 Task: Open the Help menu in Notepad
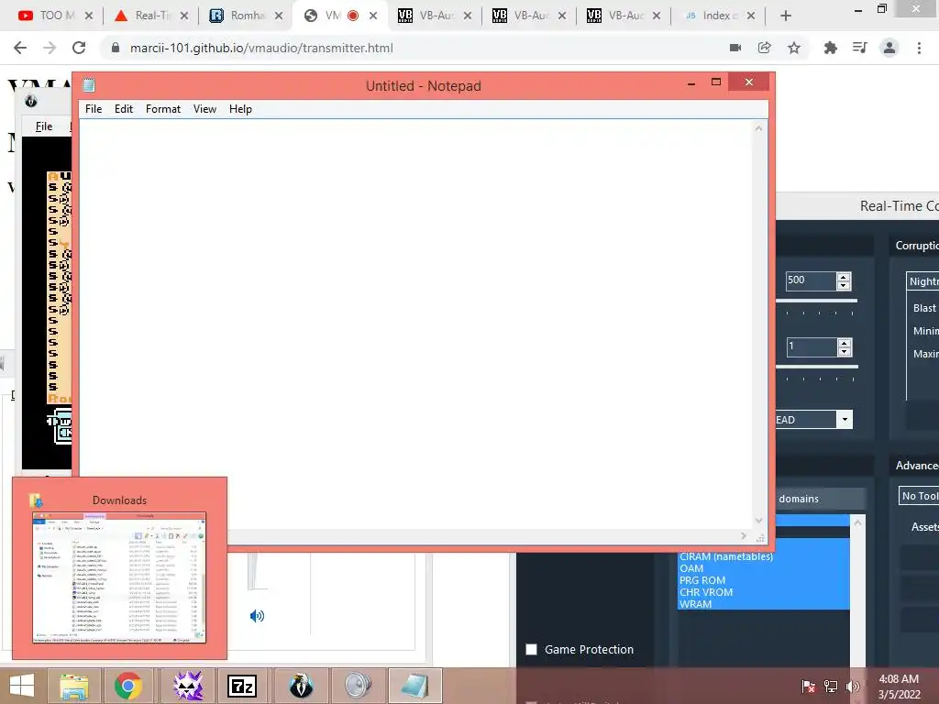point(240,109)
